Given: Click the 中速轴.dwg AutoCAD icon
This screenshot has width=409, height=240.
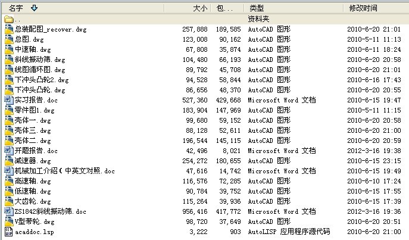Looking at the screenshot, I should (9, 49).
